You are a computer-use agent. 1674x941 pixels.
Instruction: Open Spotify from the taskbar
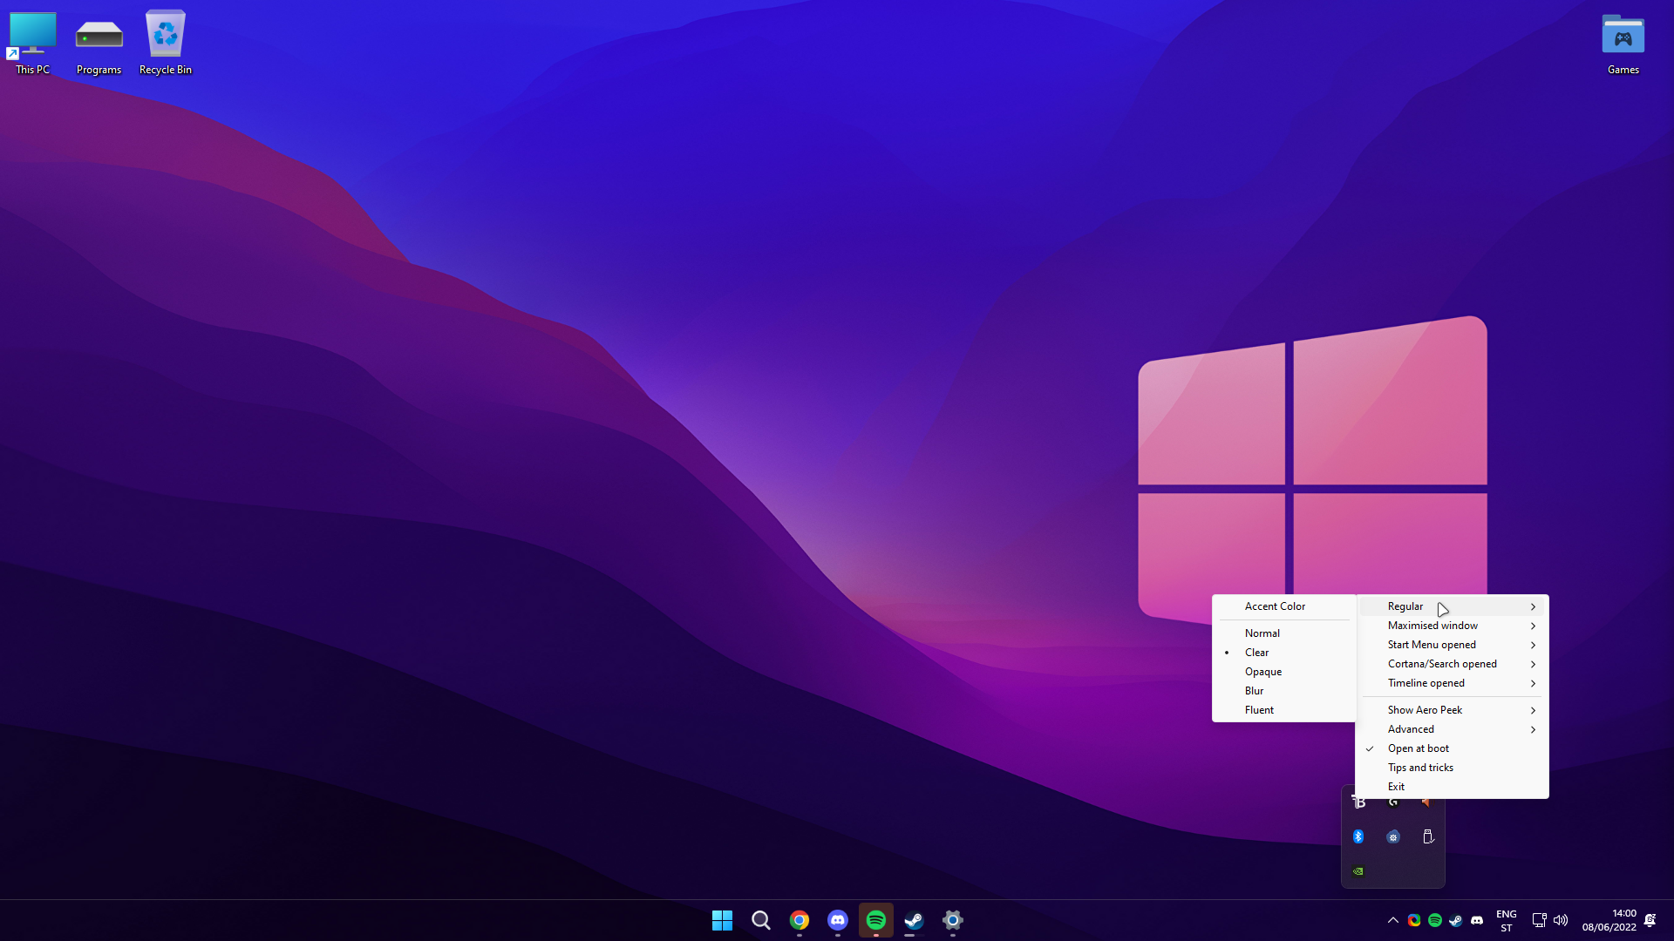(876, 920)
